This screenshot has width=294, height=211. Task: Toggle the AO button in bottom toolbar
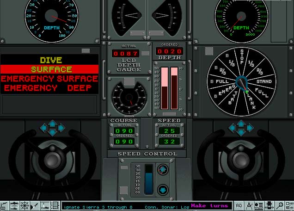pyautogui.click(x=239, y=205)
